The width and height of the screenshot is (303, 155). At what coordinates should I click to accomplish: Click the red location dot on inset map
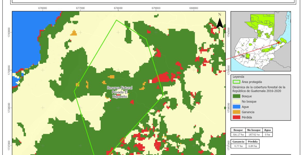tap(279, 43)
